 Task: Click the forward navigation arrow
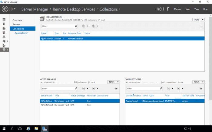(11, 9)
